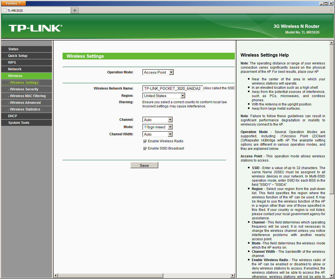The image size is (335, 279).
Task: Expand the Mode dropdown showing 11bgn mixed
Action: 157,127
